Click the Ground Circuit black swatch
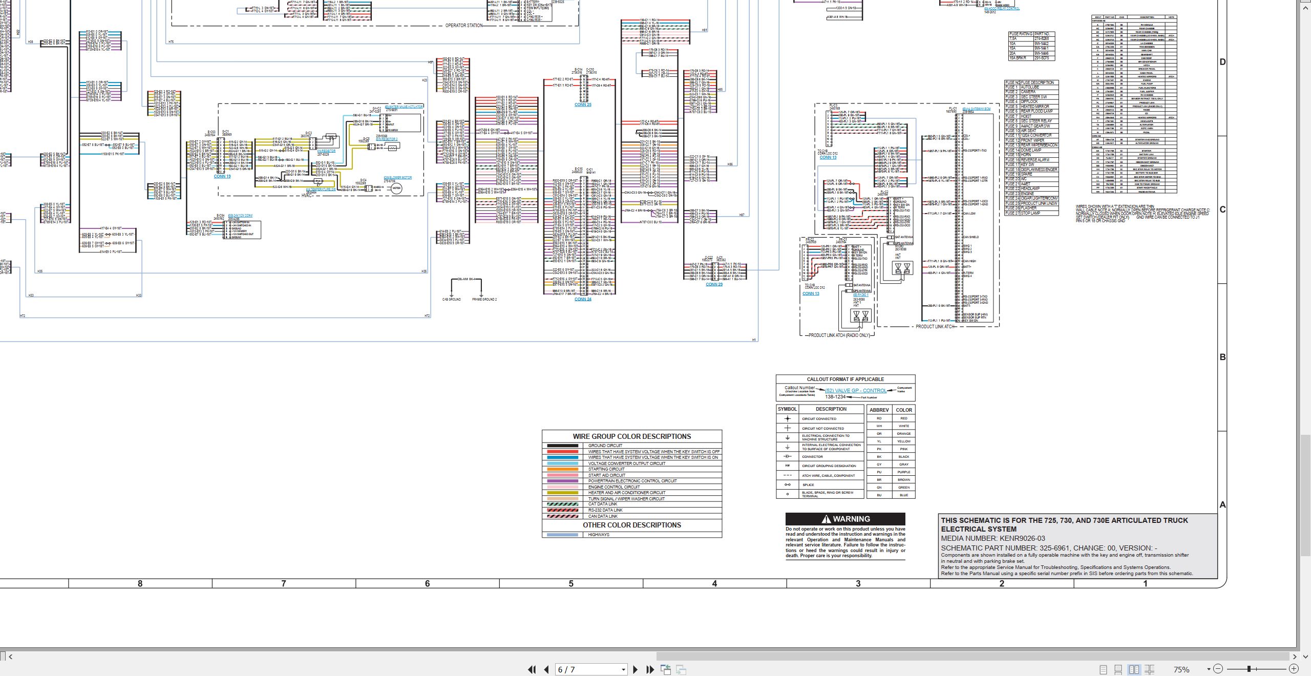Screen dimensions: 1311x676 [563, 446]
